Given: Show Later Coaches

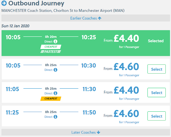Looking at the screenshot, I should coord(86,132).
